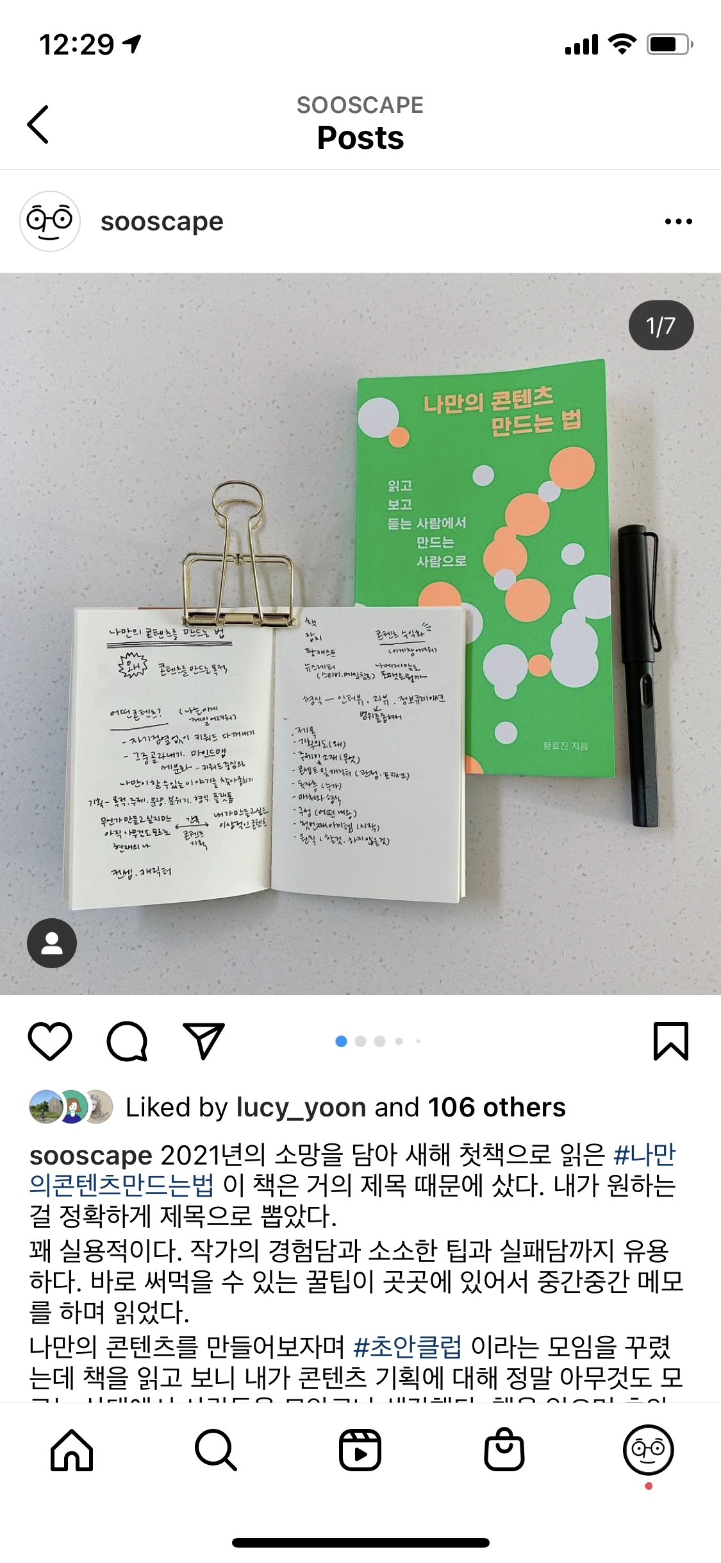
Task: Open the Search tab with magnifier icon
Action: 216,1449
